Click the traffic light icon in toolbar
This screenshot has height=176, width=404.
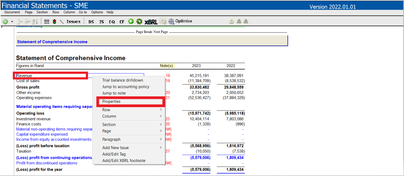point(55,22)
